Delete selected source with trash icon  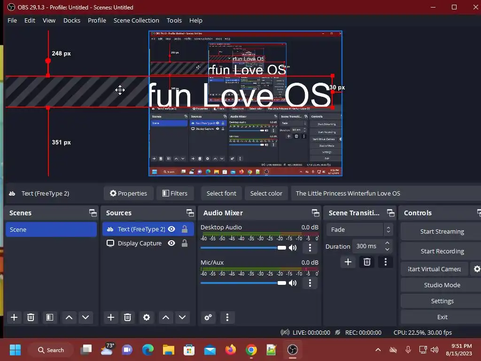[x=128, y=317]
